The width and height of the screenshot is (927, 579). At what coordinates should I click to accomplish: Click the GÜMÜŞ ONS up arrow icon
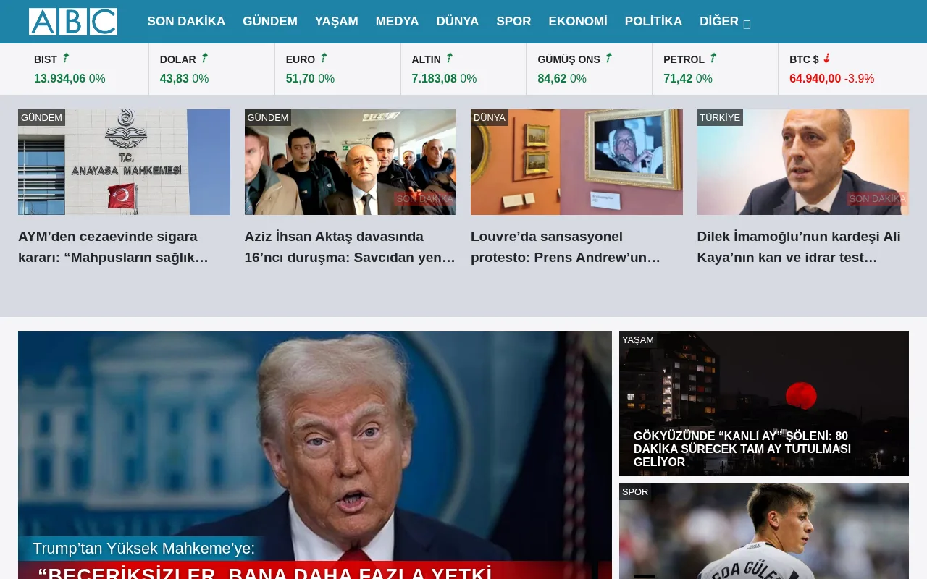click(x=608, y=57)
